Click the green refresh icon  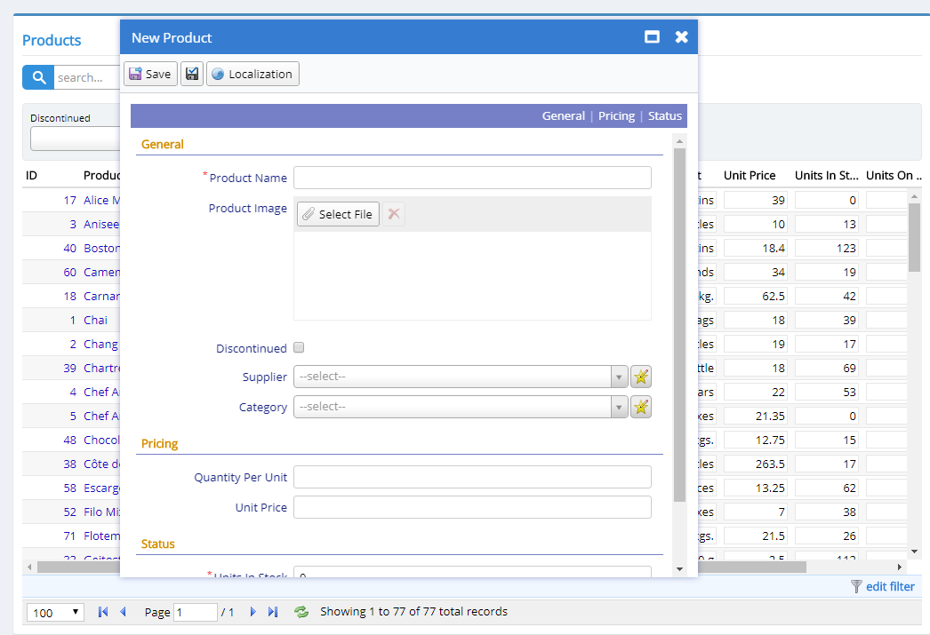click(x=301, y=612)
